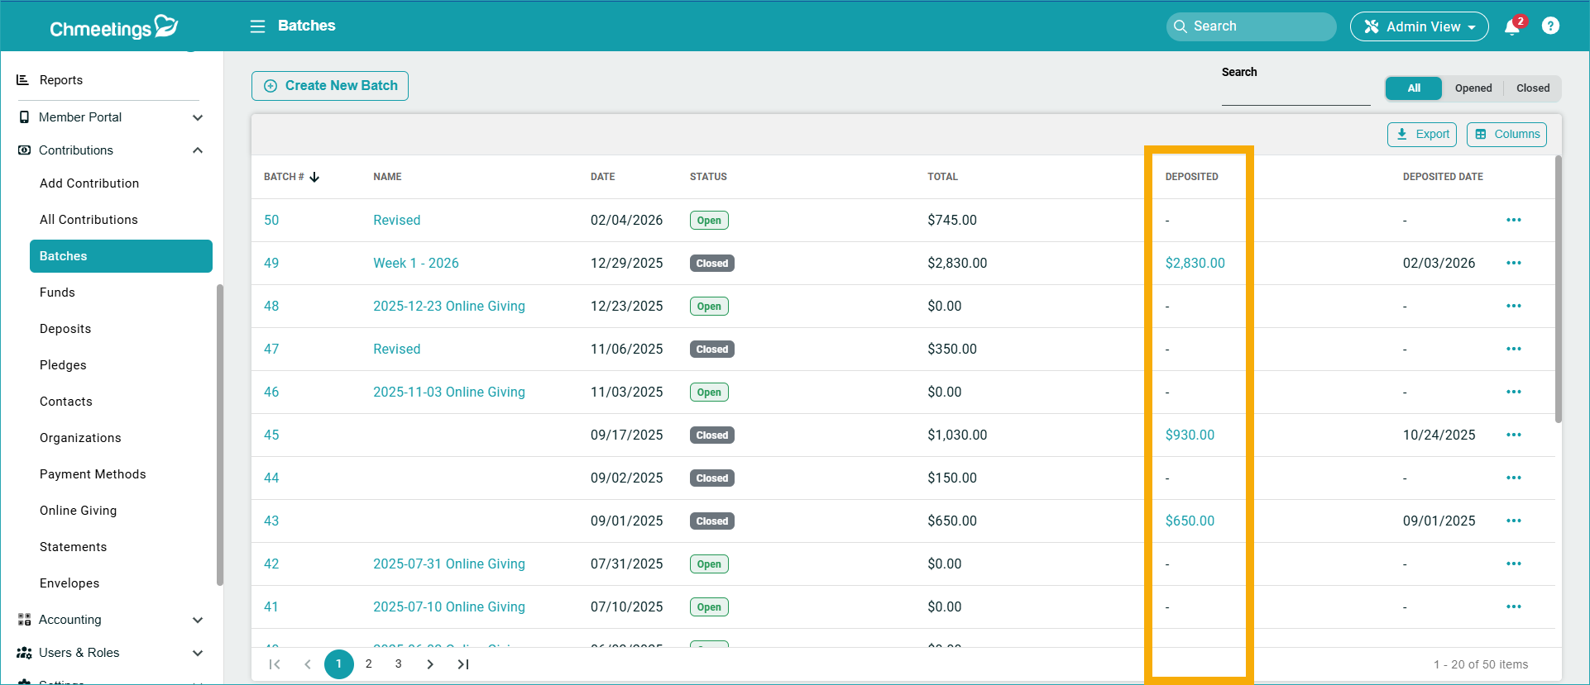Open row actions menu for batch 46

coord(1514,392)
